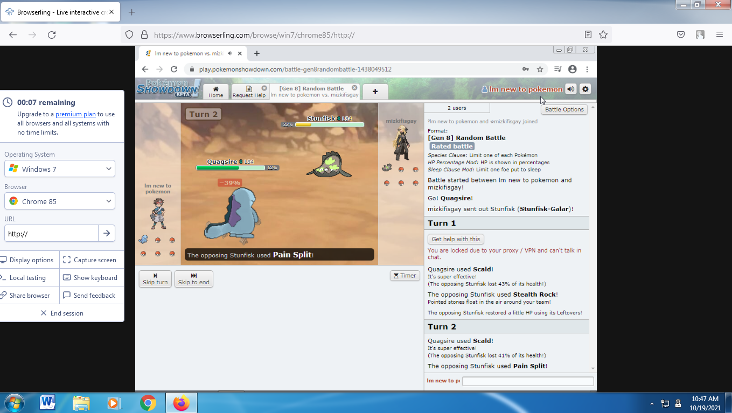The width and height of the screenshot is (732, 413).
Task: Open Word from the taskbar
Action: (x=47, y=403)
